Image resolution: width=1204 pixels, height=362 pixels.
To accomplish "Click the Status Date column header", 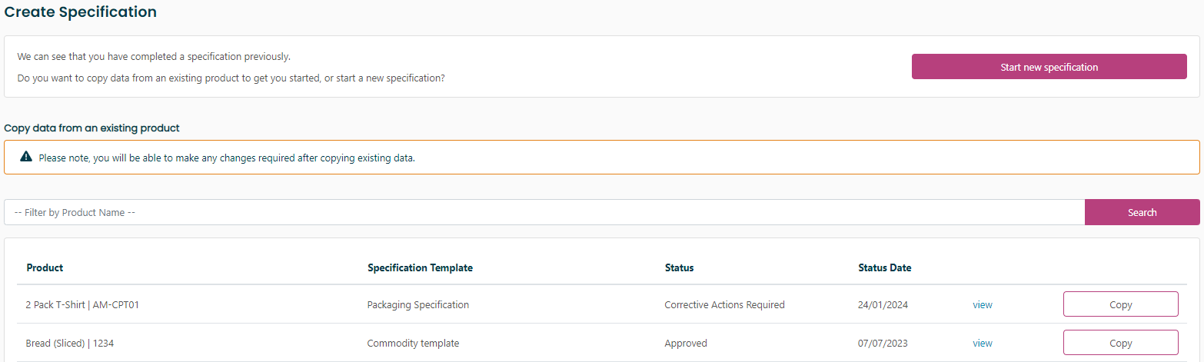I will point(884,267).
